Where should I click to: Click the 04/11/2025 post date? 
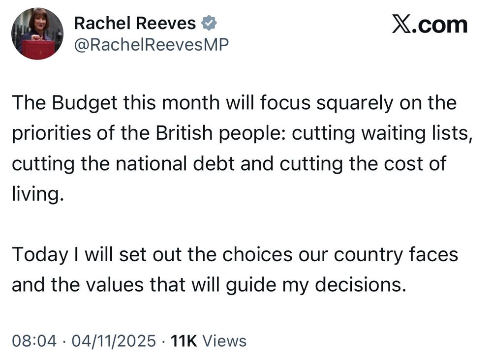coord(114,340)
